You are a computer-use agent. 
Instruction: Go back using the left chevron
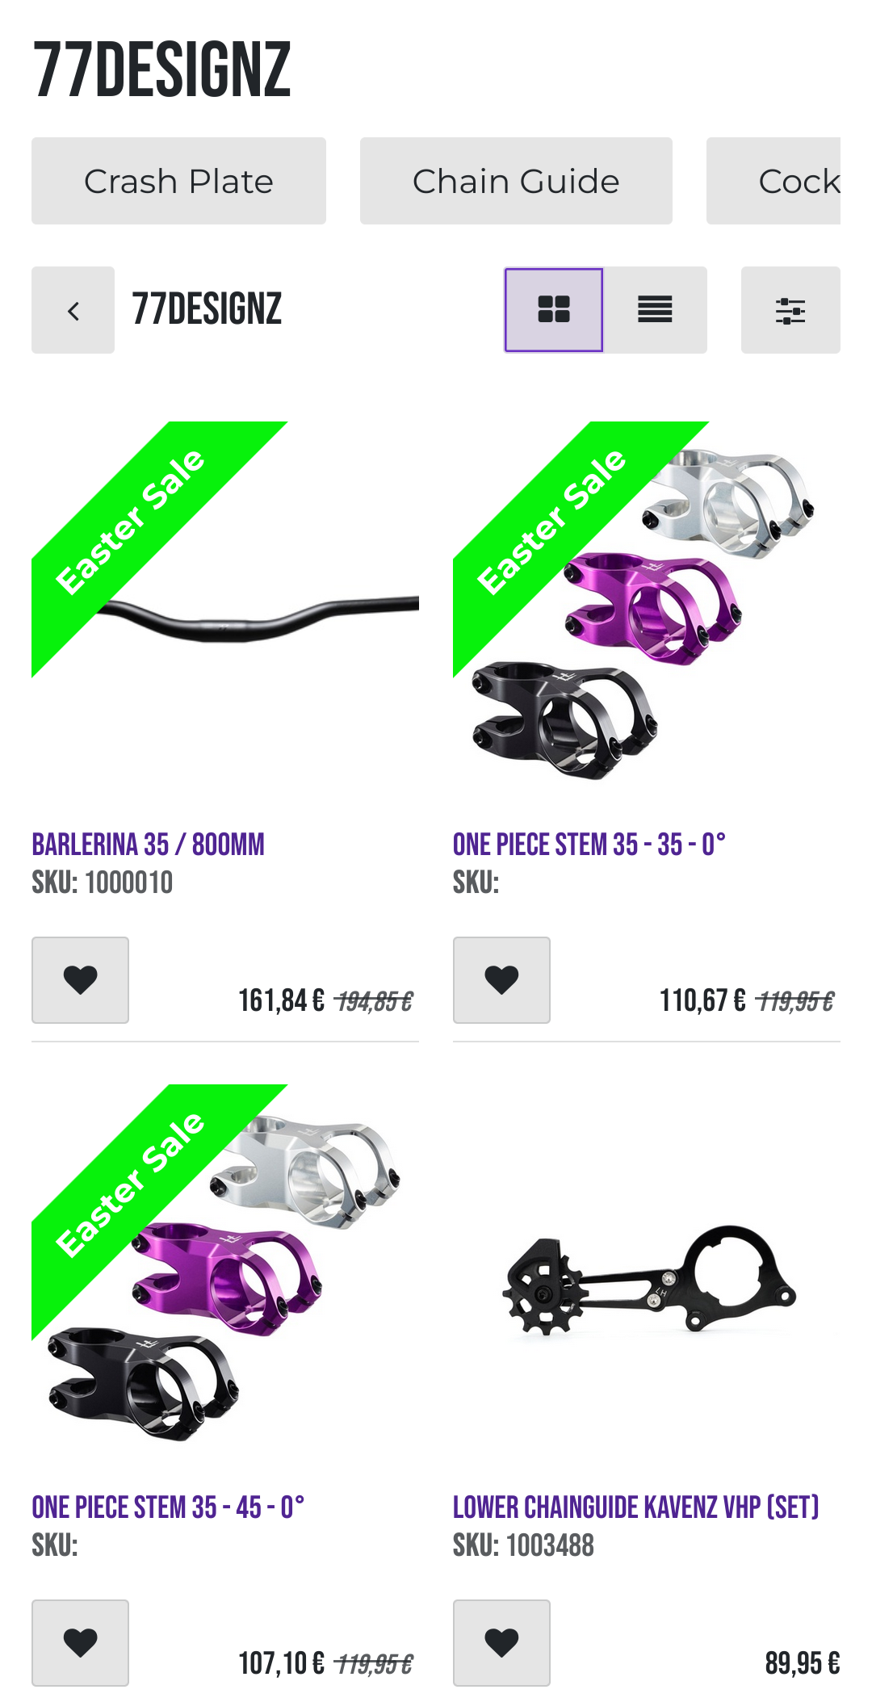pos(73,310)
